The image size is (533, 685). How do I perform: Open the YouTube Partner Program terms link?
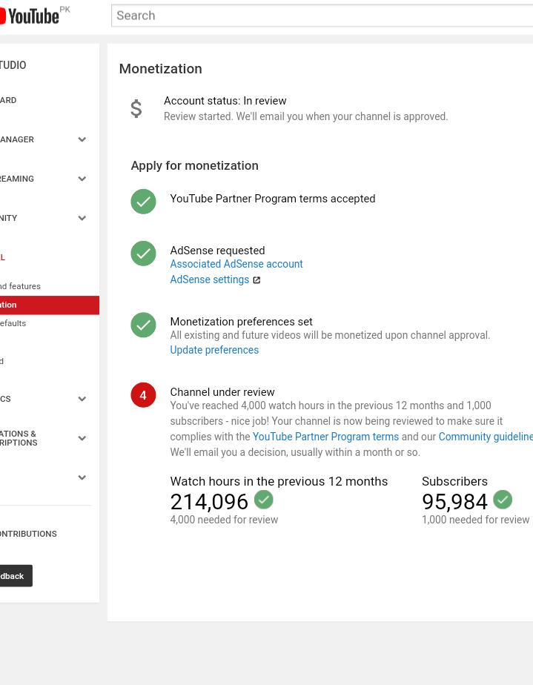point(325,437)
